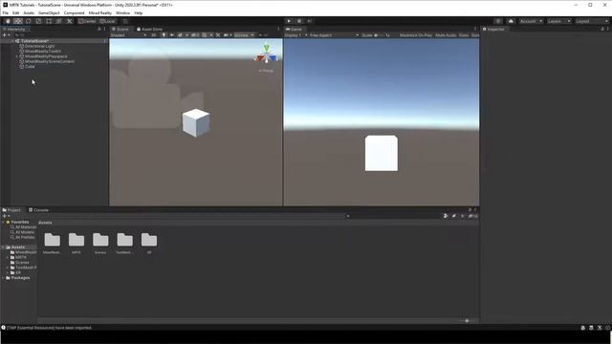Screen dimensions: 612x344
Task: Click the Hierarchy create plus button
Action: point(6,35)
